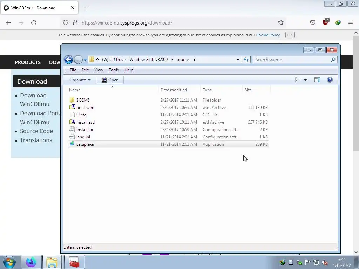
Task: Click the CD Drive Windows8LiteV32017 breadcrumb
Action: coord(135,60)
